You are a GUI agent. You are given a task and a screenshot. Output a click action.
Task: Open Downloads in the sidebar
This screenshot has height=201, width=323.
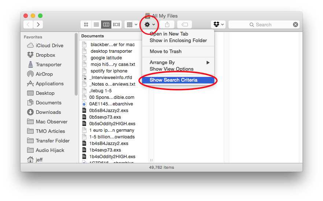pyautogui.click(x=44, y=112)
